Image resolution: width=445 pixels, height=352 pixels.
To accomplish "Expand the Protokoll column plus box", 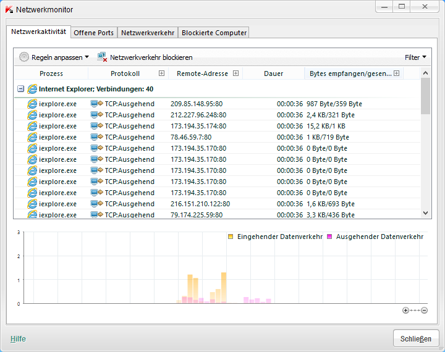I will (x=161, y=73).
